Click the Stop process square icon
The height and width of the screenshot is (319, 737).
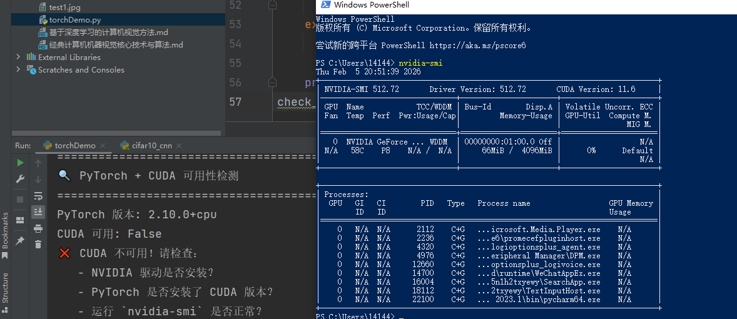click(x=20, y=199)
